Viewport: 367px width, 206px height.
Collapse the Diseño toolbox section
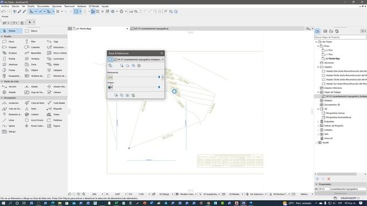(2, 37)
